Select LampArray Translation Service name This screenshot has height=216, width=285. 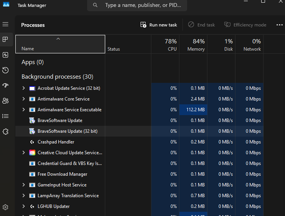[68, 196]
